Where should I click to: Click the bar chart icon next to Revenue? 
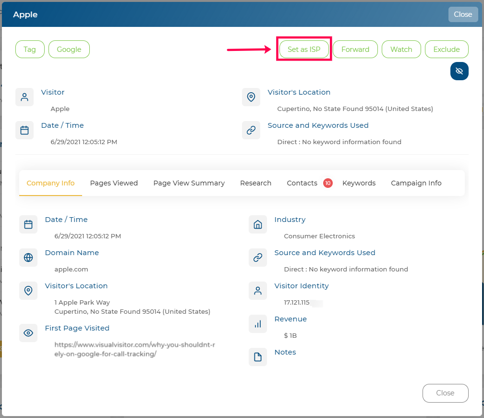click(258, 324)
